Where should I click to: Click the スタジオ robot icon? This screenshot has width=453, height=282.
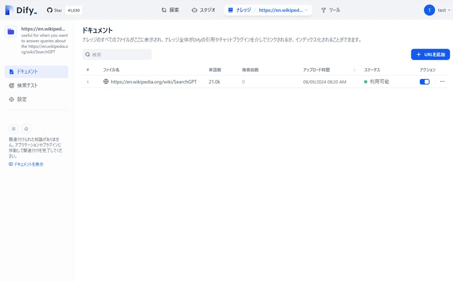194,10
